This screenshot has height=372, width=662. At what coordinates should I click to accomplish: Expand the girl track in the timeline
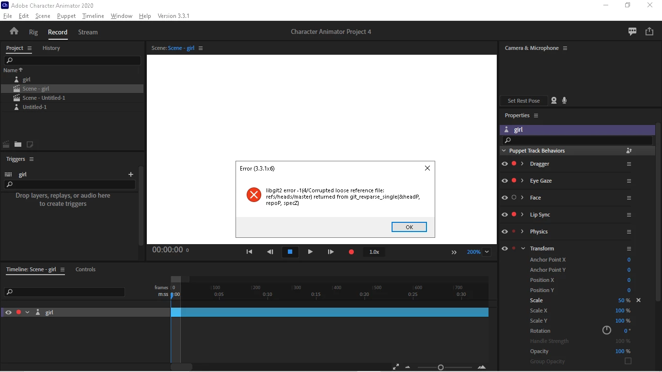click(x=28, y=312)
